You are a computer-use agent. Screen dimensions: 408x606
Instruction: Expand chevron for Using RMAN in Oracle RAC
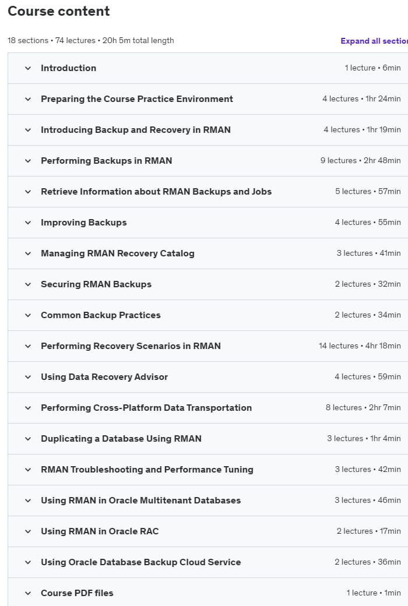coord(28,531)
